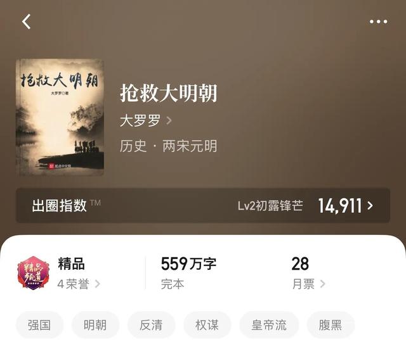This screenshot has height=349, width=406.
Task: Tap the chevron next to 14,911
Action: [x=370, y=205]
